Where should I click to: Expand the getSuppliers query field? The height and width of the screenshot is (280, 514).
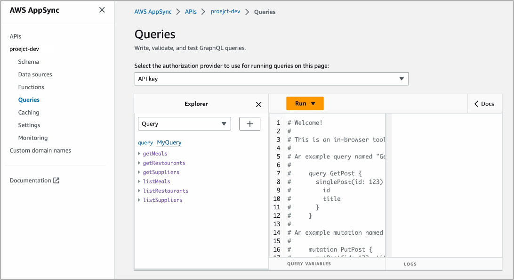tap(139, 172)
